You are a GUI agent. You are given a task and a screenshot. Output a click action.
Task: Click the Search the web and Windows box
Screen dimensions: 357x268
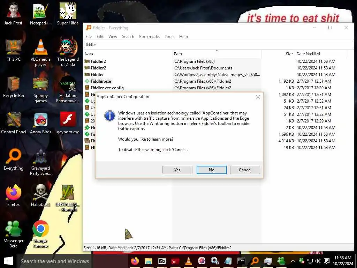54,261
